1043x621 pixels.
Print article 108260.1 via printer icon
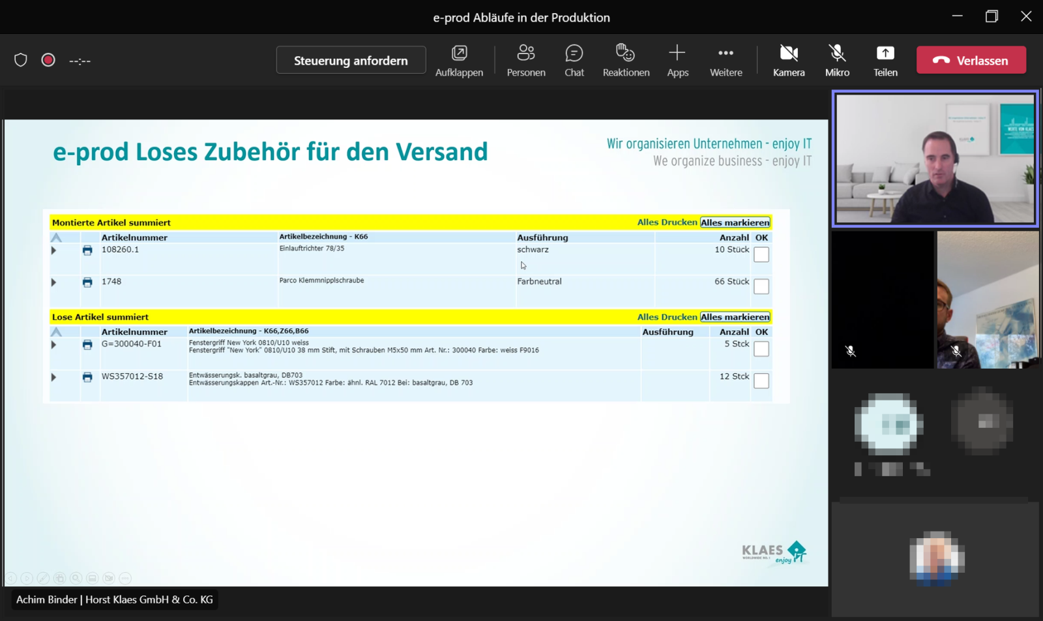pyautogui.click(x=87, y=250)
